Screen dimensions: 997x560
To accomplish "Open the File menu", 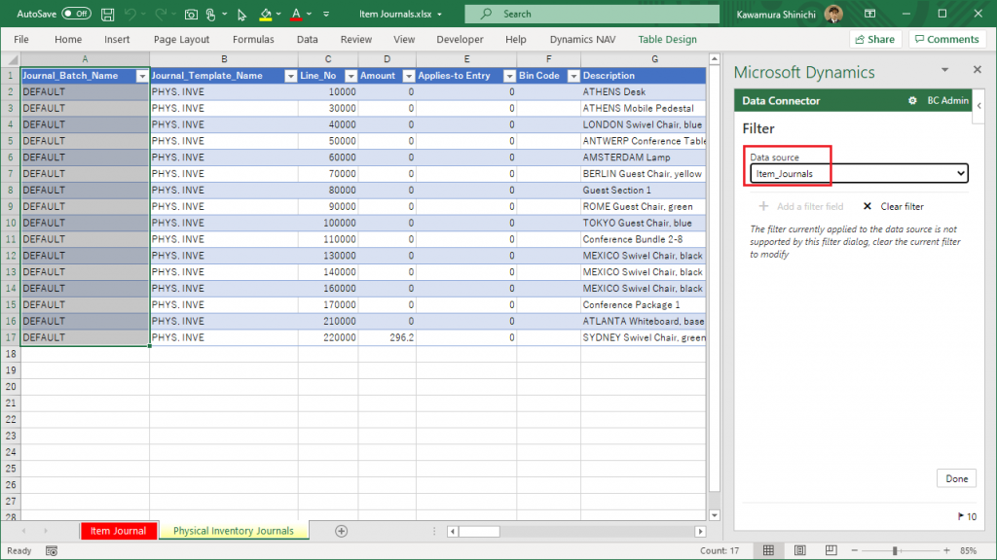I will click(21, 39).
